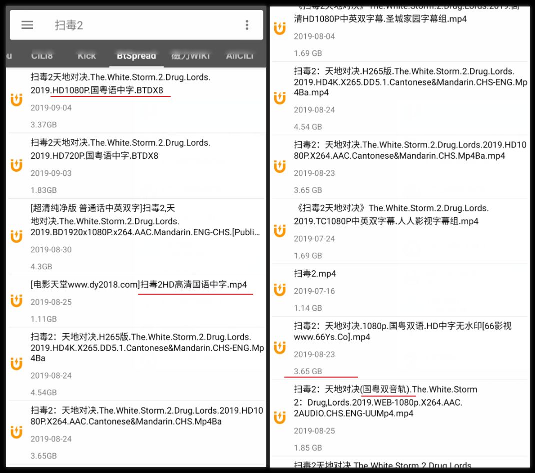Select the date 2019-08-30
Image resolution: width=535 pixels, height=473 pixels.
[51, 250]
